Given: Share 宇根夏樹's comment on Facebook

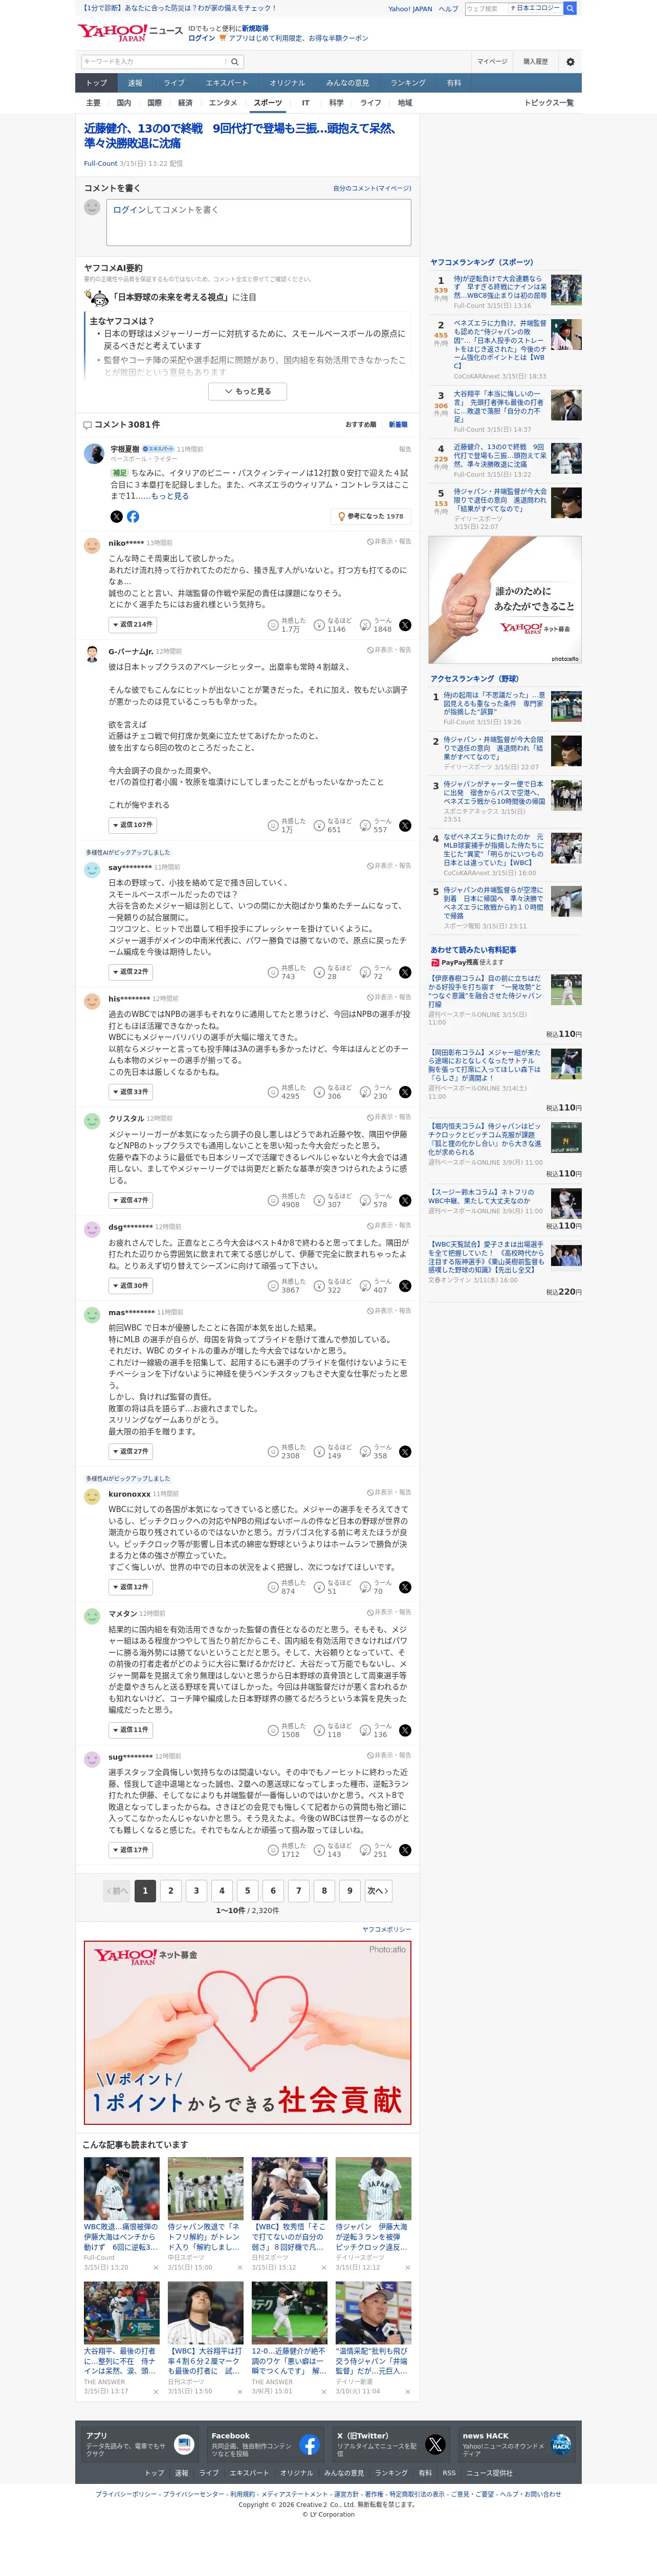Looking at the screenshot, I should coord(133,517).
